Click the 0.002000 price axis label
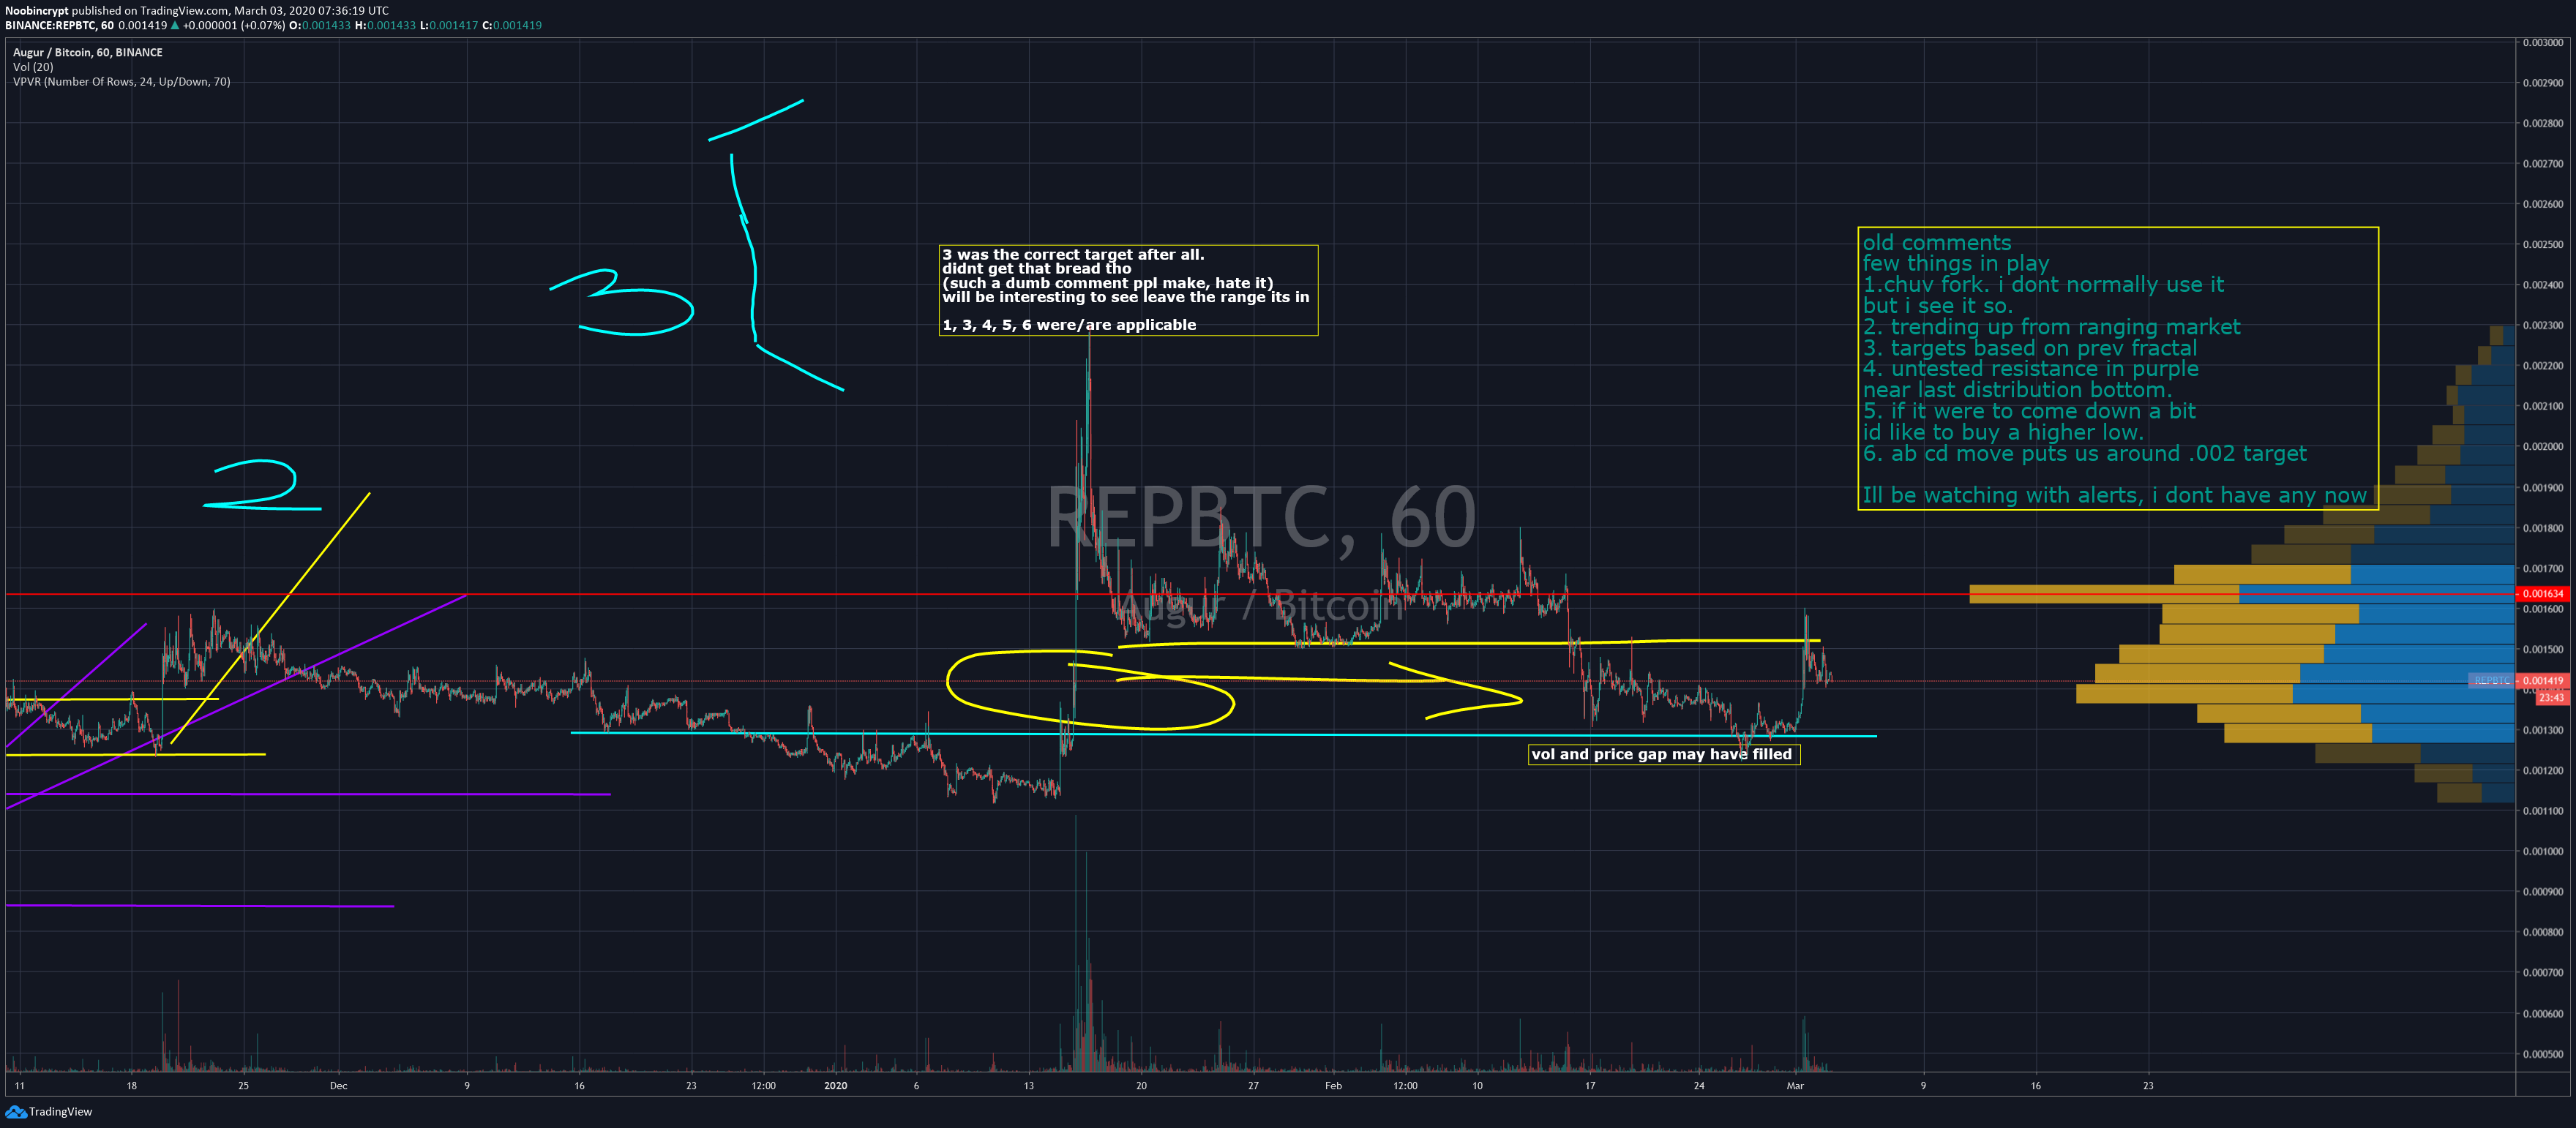This screenshot has height=1128, width=2576. [2543, 447]
